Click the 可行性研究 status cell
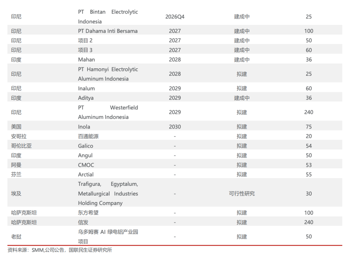 click(242, 194)
